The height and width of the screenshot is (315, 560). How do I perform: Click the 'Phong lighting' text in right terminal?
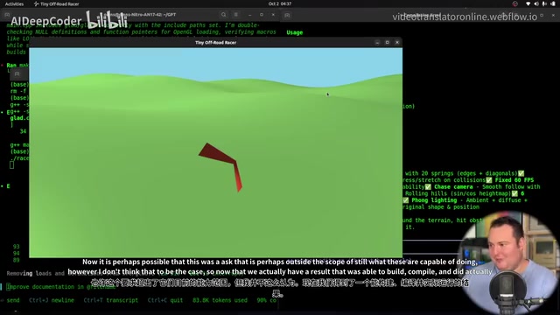click(x=434, y=200)
